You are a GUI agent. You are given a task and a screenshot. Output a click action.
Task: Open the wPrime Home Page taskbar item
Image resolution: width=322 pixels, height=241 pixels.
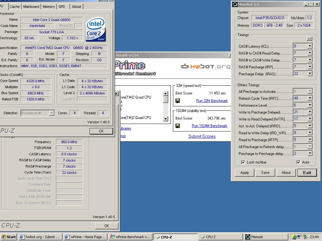click(x=86, y=237)
